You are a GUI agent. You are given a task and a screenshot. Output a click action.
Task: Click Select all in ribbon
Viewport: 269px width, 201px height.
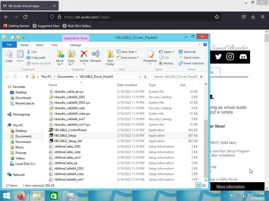pos(187,52)
